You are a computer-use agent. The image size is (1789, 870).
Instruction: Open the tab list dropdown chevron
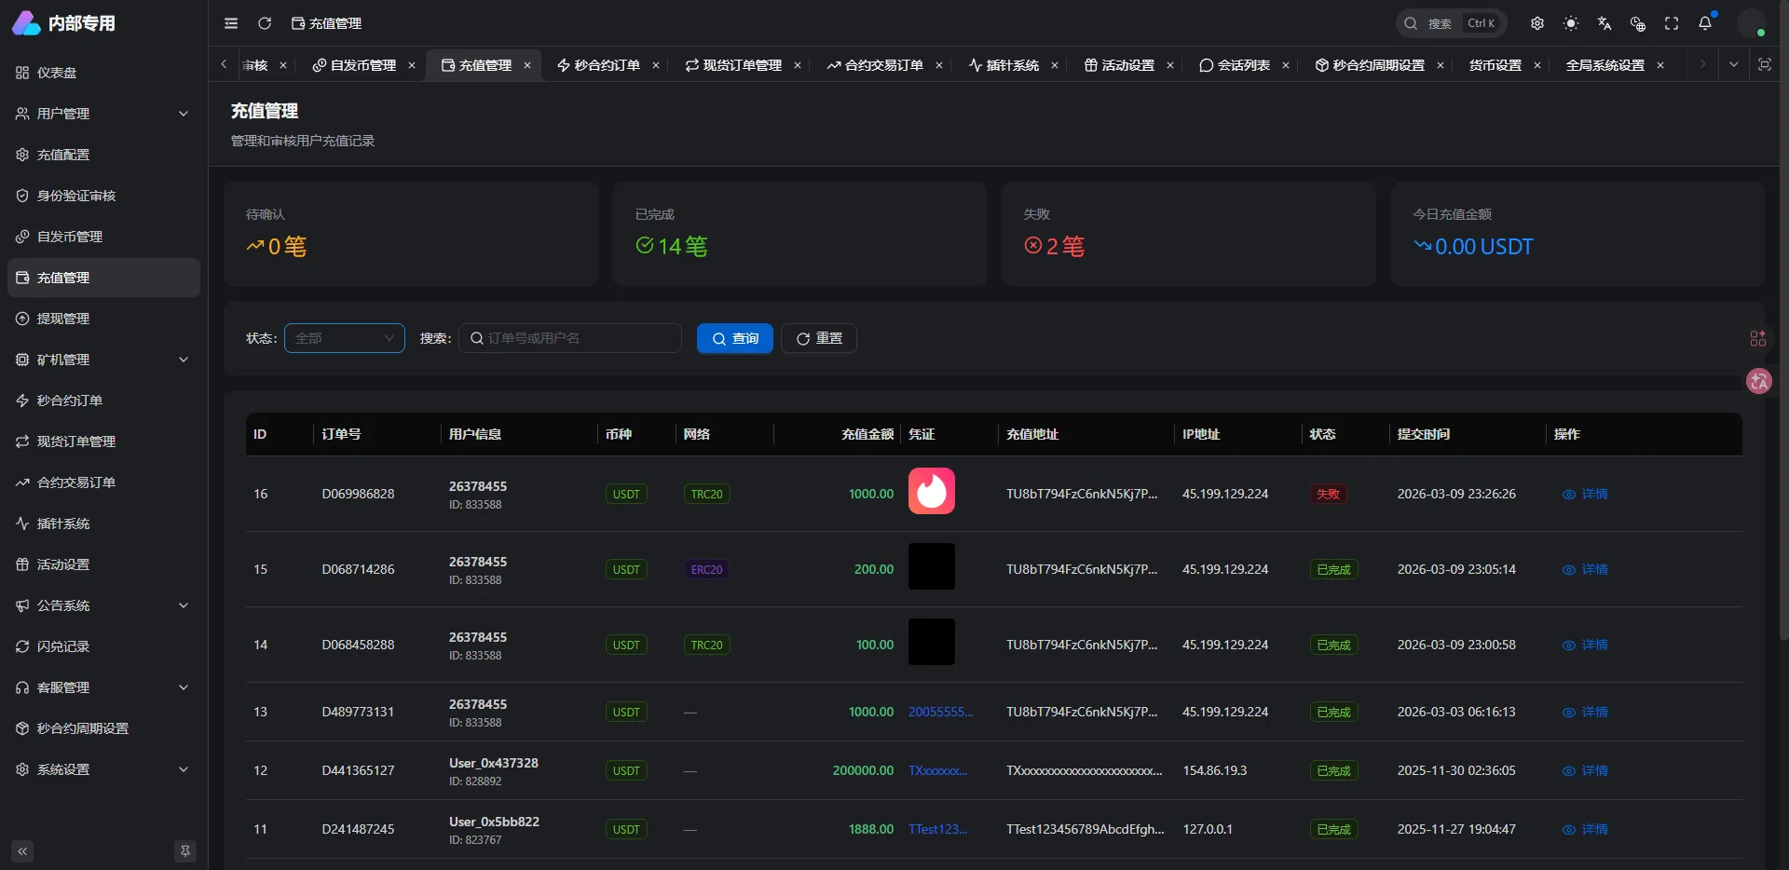(x=1734, y=64)
